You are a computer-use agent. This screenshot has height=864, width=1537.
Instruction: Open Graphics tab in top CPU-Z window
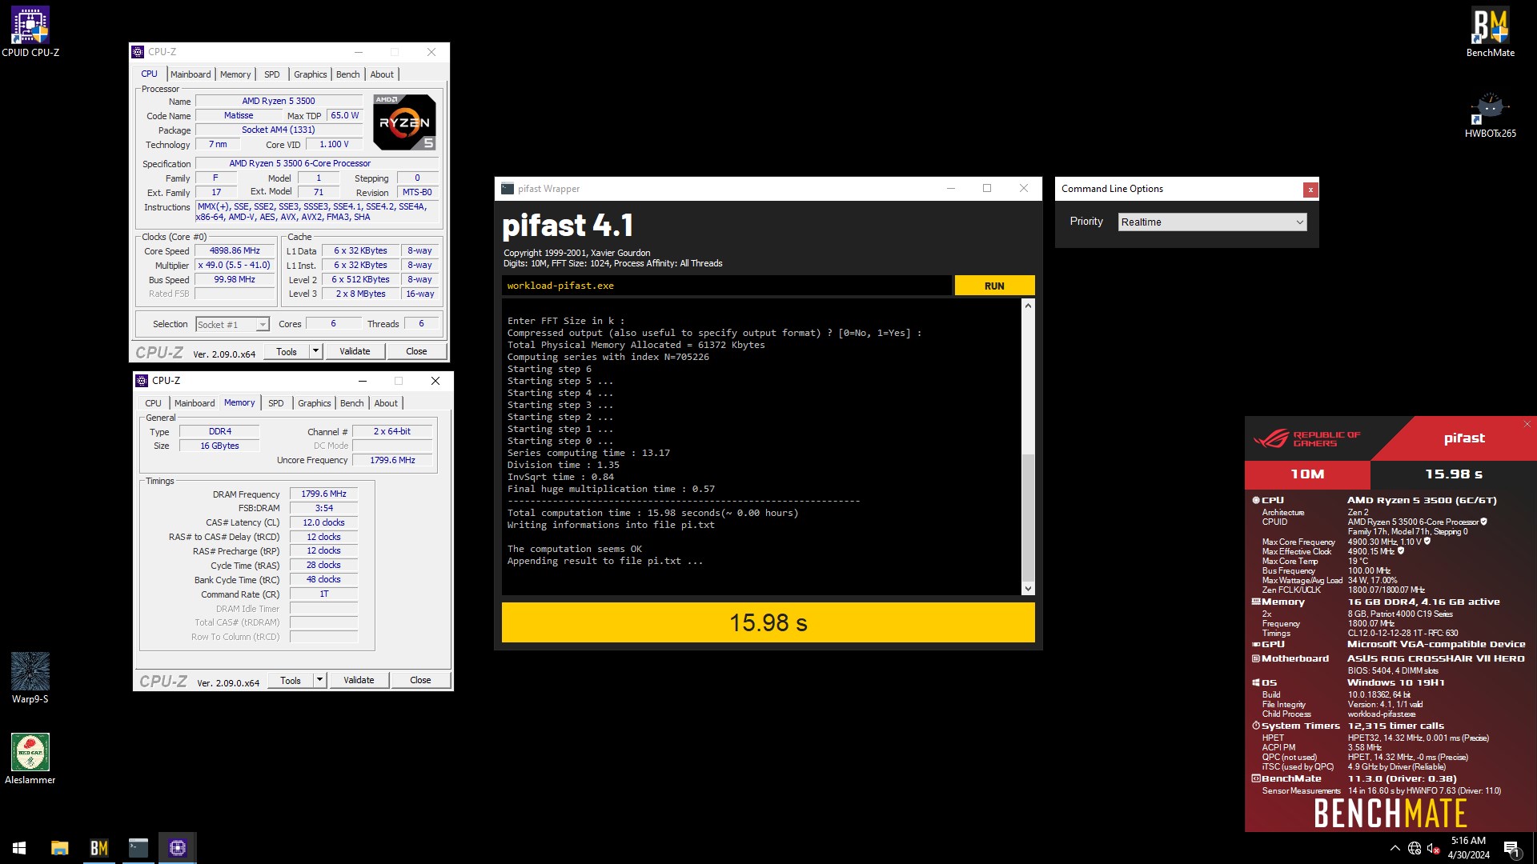click(x=310, y=74)
